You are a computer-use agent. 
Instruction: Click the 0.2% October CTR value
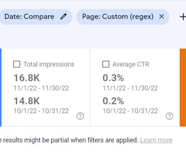[113, 101]
